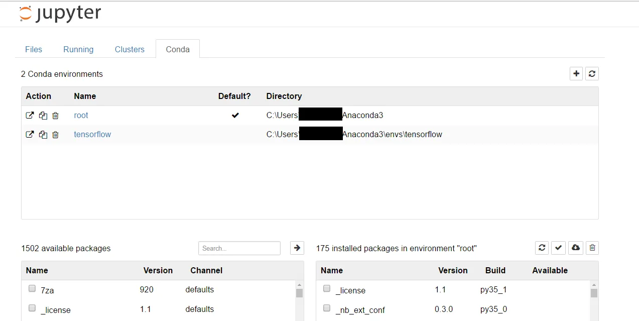Install selected packages with arrow button
Image resolution: width=639 pixels, height=321 pixels.
(297, 248)
